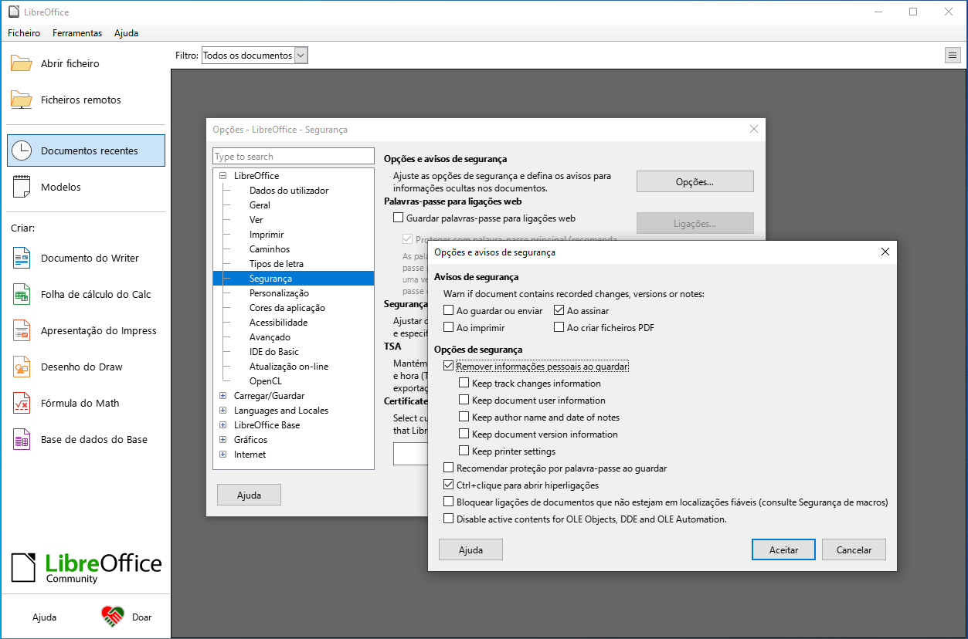The width and height of the screenshot is (968, 639).
Task: Select 'Personalização' in the options tree
Action: (279, 293)
